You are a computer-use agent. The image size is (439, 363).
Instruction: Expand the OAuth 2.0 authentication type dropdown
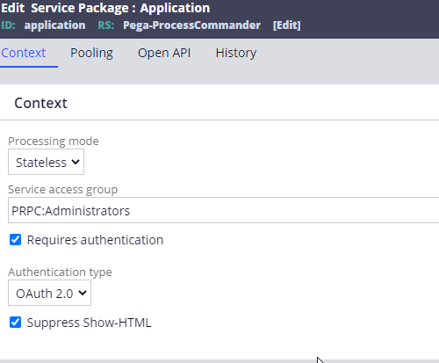49,293
